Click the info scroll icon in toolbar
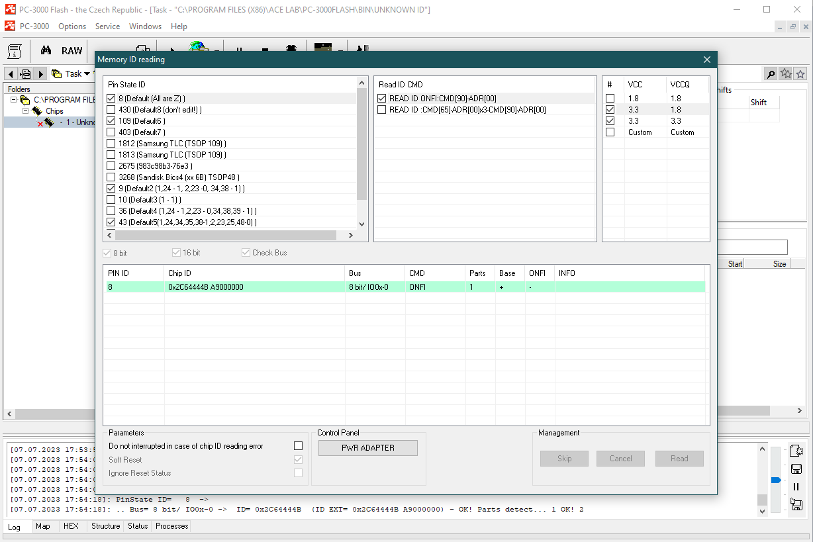 [x=16, y=50]
